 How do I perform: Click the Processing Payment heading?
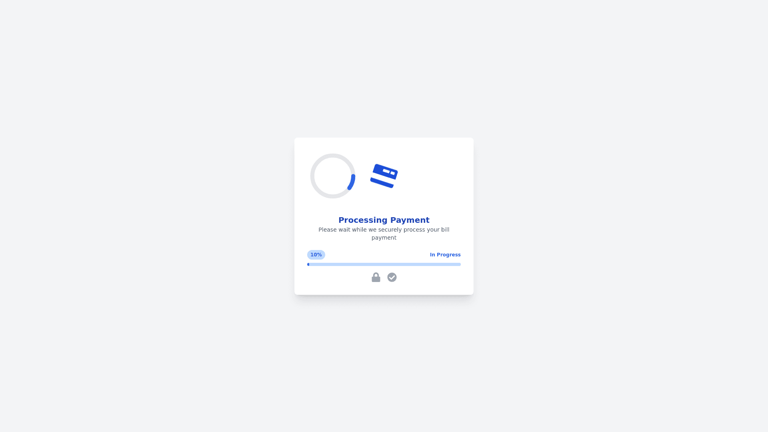(384, 220)
